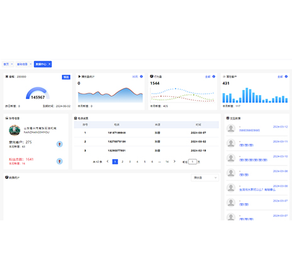The image size is (292, 278).
Task: Click the account avatar in the account info panel
Action: point(14,130)
